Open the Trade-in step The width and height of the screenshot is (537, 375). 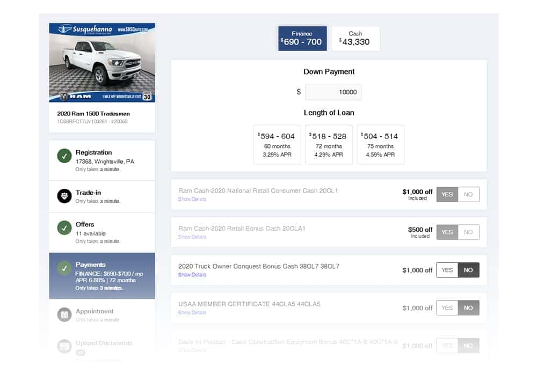click(102, 196)
